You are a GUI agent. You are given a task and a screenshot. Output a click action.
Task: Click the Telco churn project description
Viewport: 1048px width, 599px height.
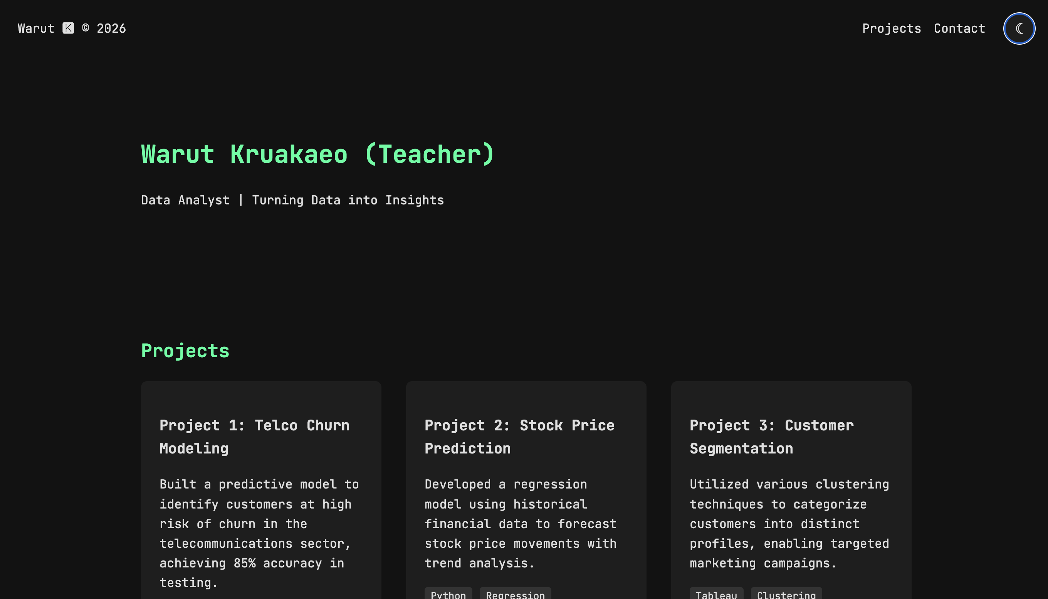(259, 533)
